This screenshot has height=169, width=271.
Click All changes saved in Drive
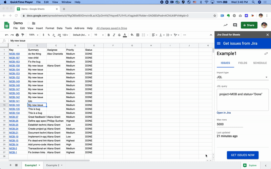pos(112,28)
